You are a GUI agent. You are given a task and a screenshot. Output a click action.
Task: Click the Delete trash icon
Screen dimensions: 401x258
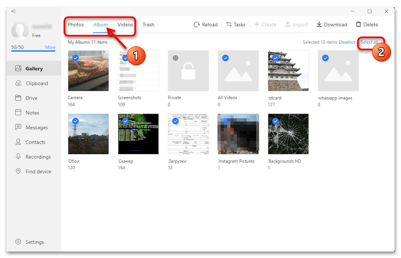358,24
